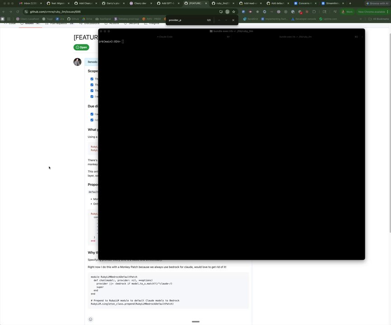Show hidden bookmarks overflow chevron

pyautogui.click(x=361, y=19)
